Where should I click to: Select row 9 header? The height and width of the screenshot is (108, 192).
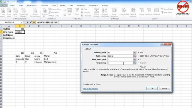coord(1,53)
